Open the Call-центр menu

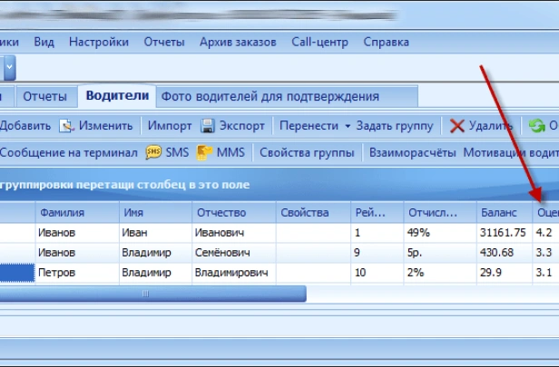pos(321,42)
